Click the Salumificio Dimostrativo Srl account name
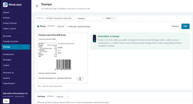 15,93
